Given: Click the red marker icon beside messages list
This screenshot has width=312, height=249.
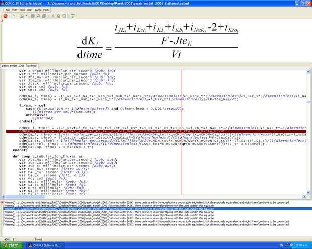Looking at the screenshot, I should coord(2,202).
